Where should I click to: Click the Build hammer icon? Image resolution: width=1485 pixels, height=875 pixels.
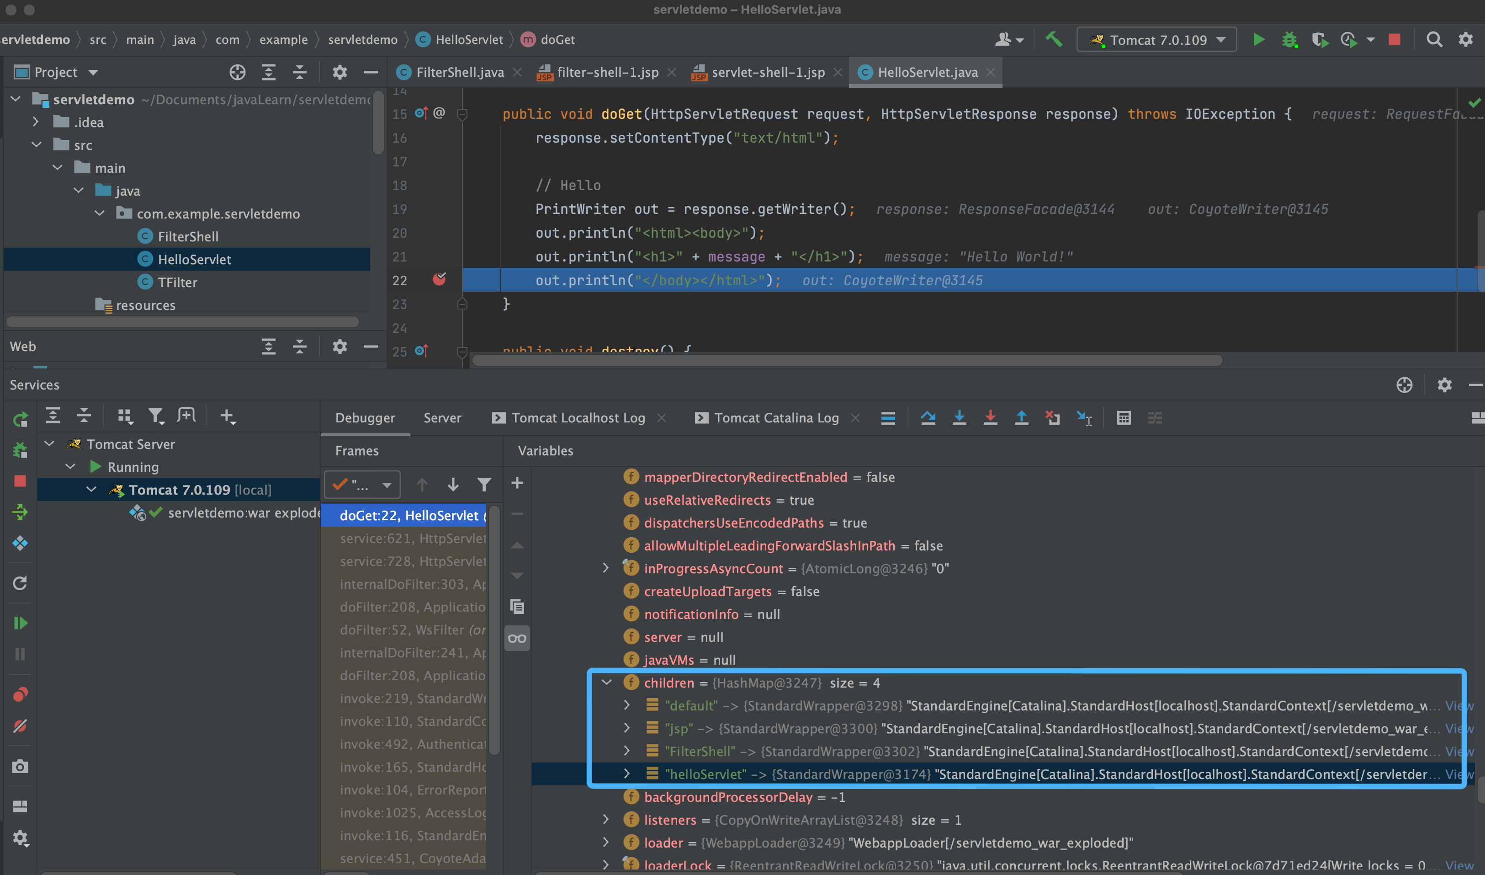point(1054,39)
